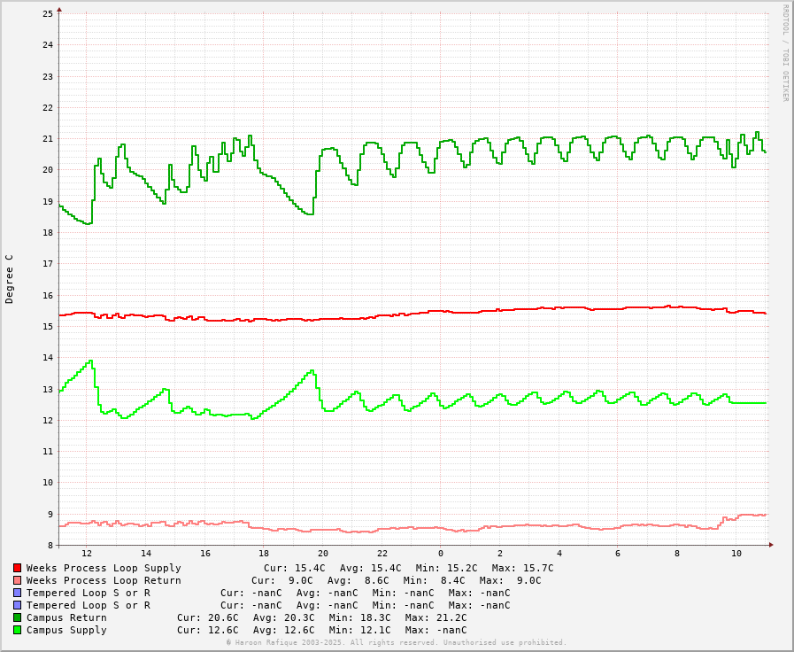Click the RRDTOOL / TOBI OETIKER watermark
The image size is (794, 652).
pyautogui.click(x=784, y=53)
